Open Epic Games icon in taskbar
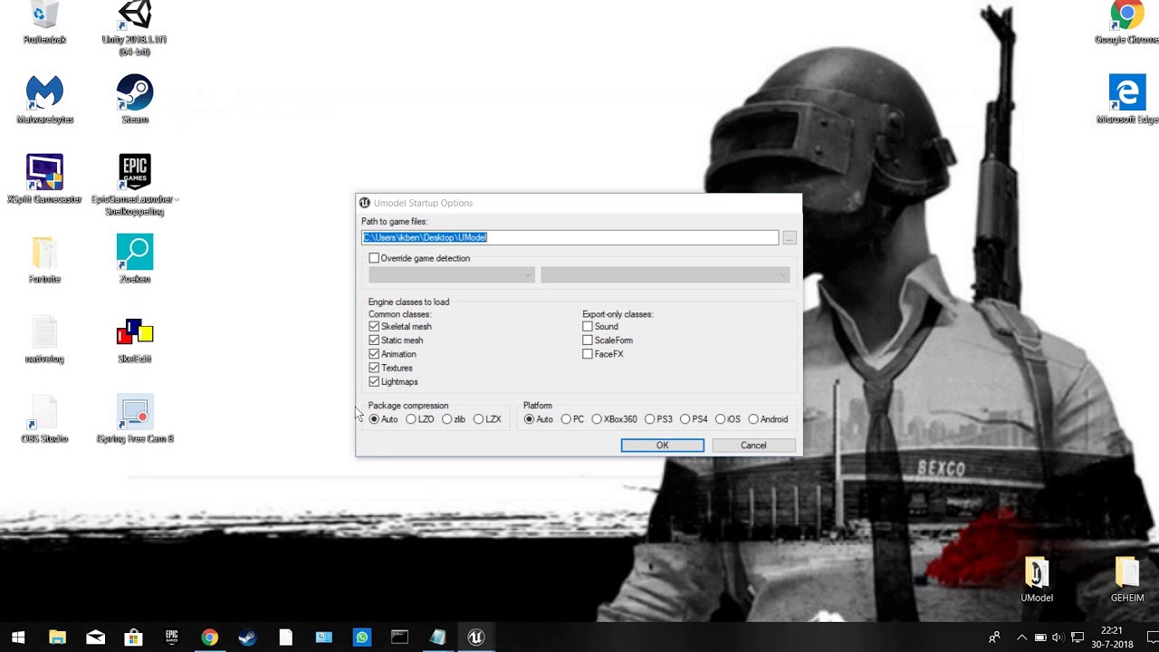The image size is (1159, 652). (171, 638)
